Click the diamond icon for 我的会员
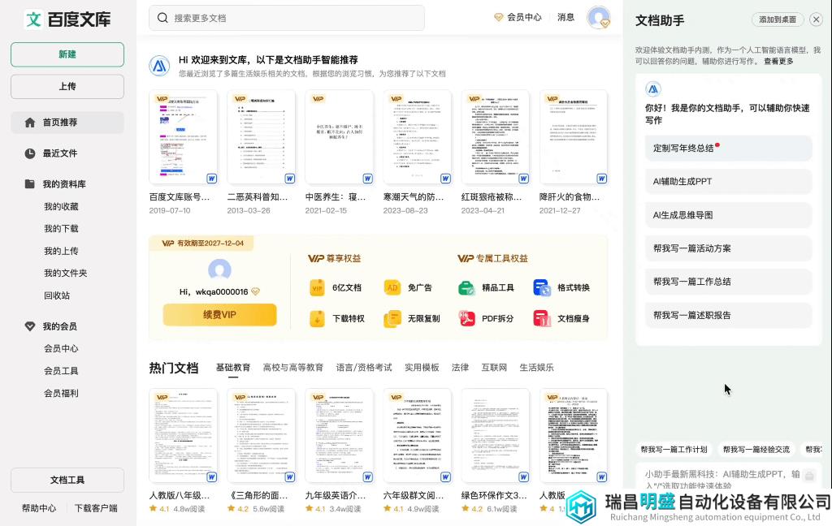Viewport: 832px width, 526px height. tap(30, 326)
